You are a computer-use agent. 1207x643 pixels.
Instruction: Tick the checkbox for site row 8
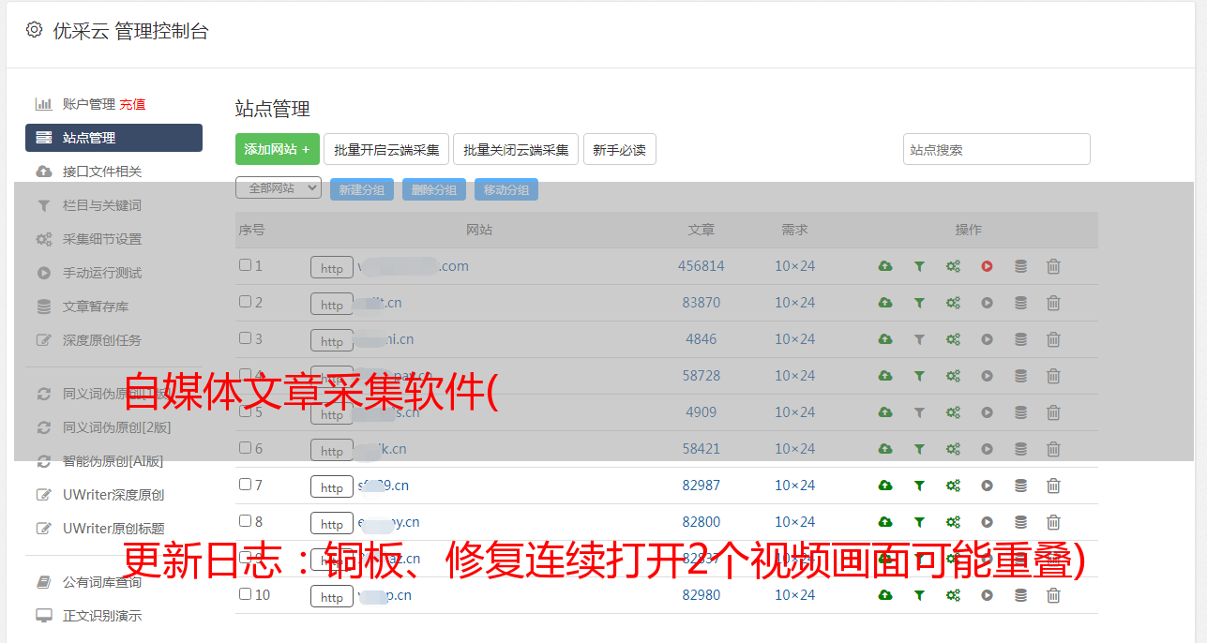point(245,521)
